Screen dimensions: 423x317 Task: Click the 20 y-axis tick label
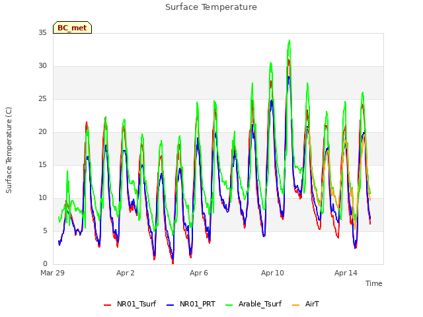(42, 132)
